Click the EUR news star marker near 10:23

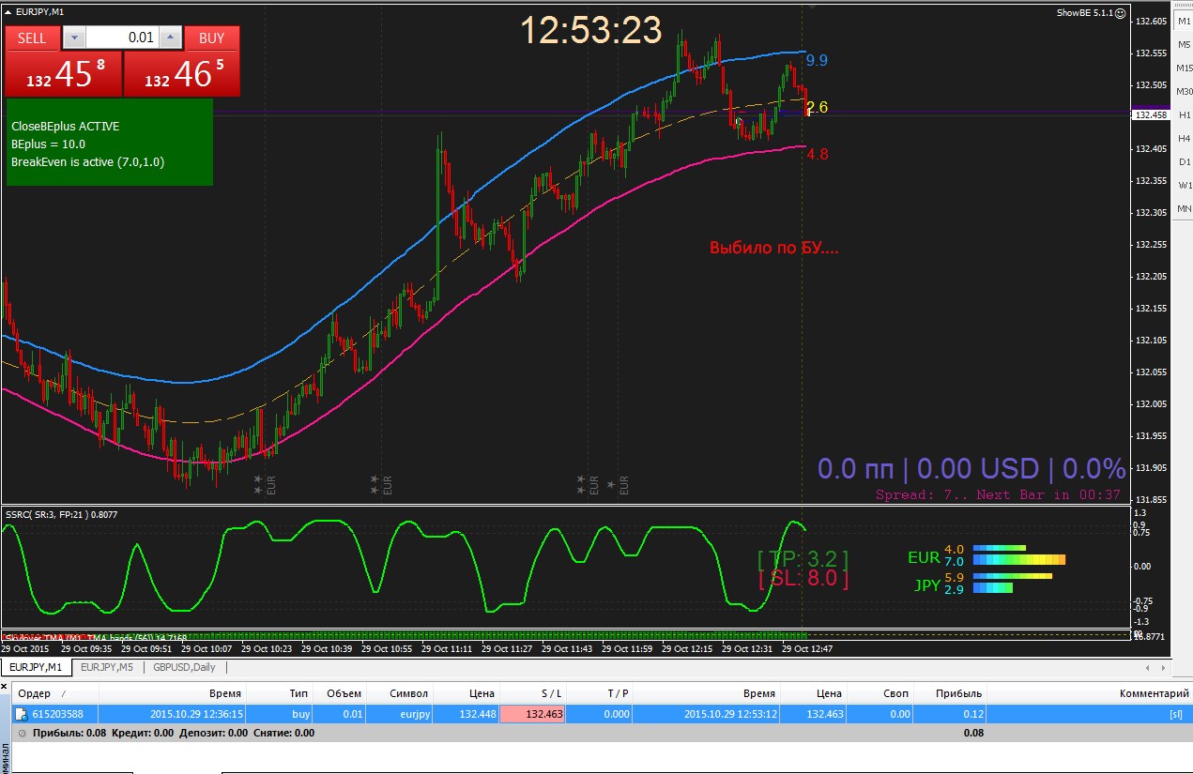pos(260,484)
